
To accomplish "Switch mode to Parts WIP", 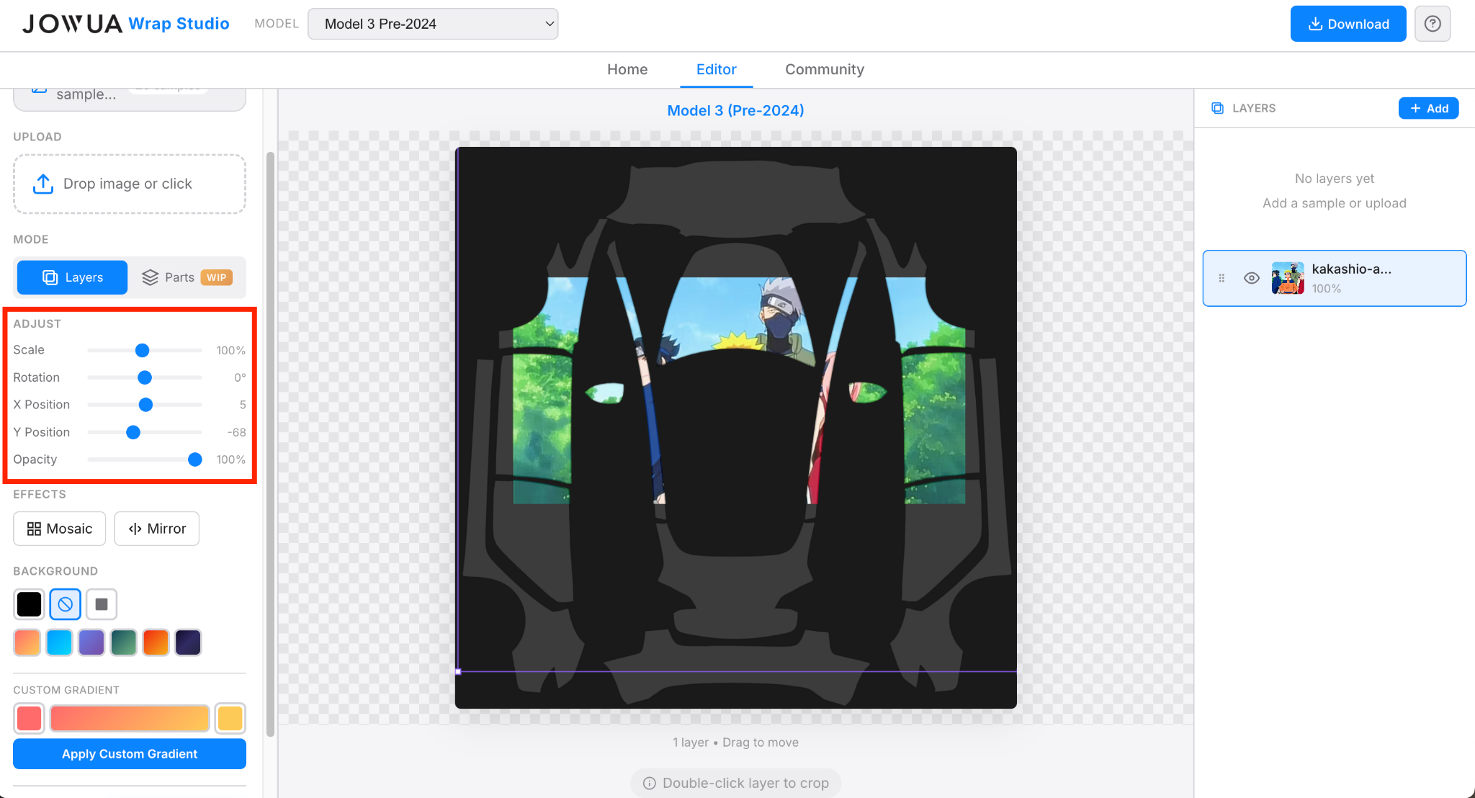I will 187,277.
